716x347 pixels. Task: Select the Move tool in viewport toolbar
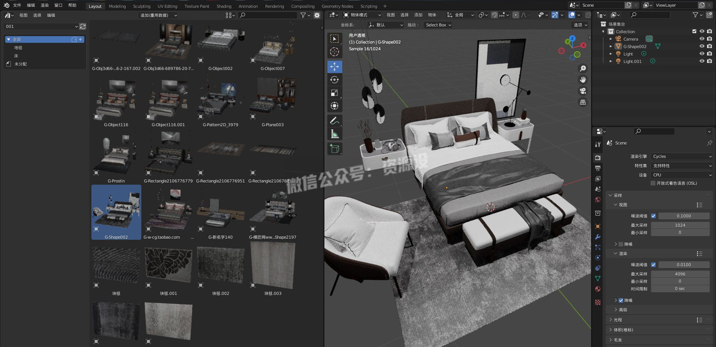(x=335, y=67)
